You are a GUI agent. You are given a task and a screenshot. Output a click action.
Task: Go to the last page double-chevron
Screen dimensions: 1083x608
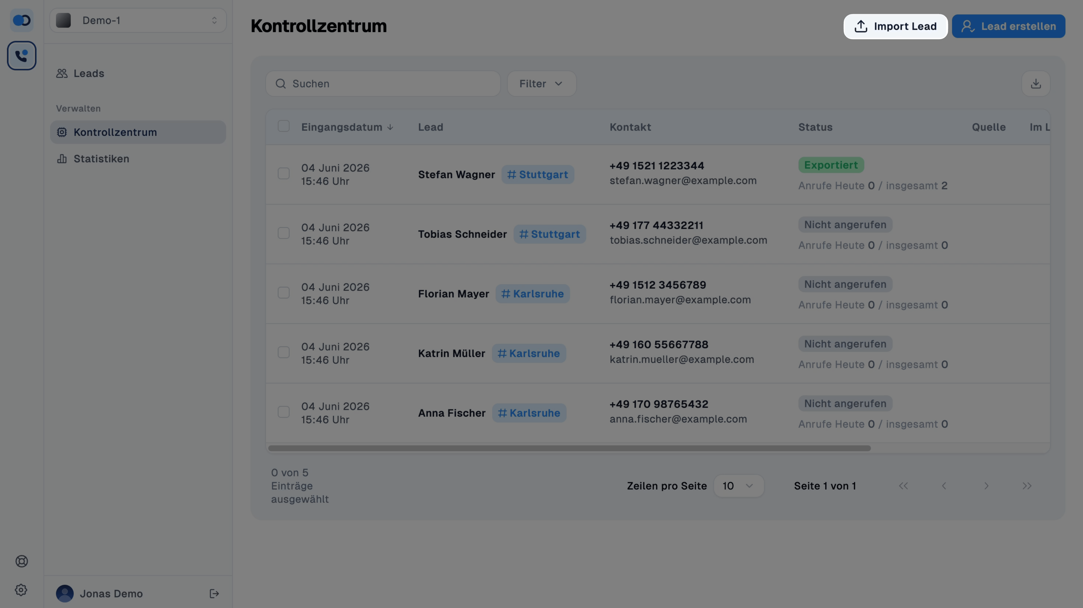pyautogui.click(x=1027, y=486)
